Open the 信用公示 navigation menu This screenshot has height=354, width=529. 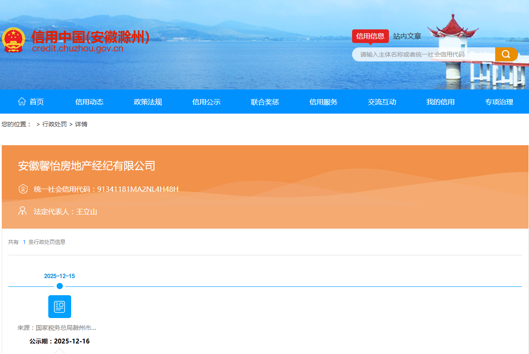point(206,102)
